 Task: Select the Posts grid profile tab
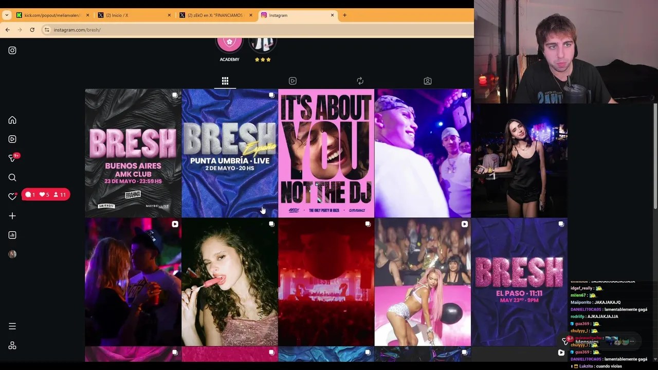[225, 81]
